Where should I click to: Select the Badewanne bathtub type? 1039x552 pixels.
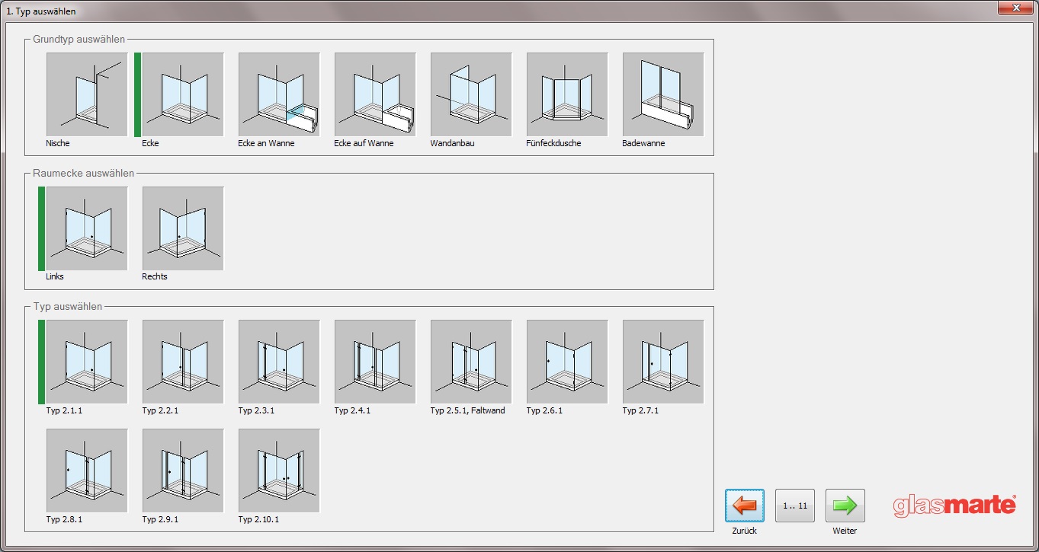[x=663, y=94]
